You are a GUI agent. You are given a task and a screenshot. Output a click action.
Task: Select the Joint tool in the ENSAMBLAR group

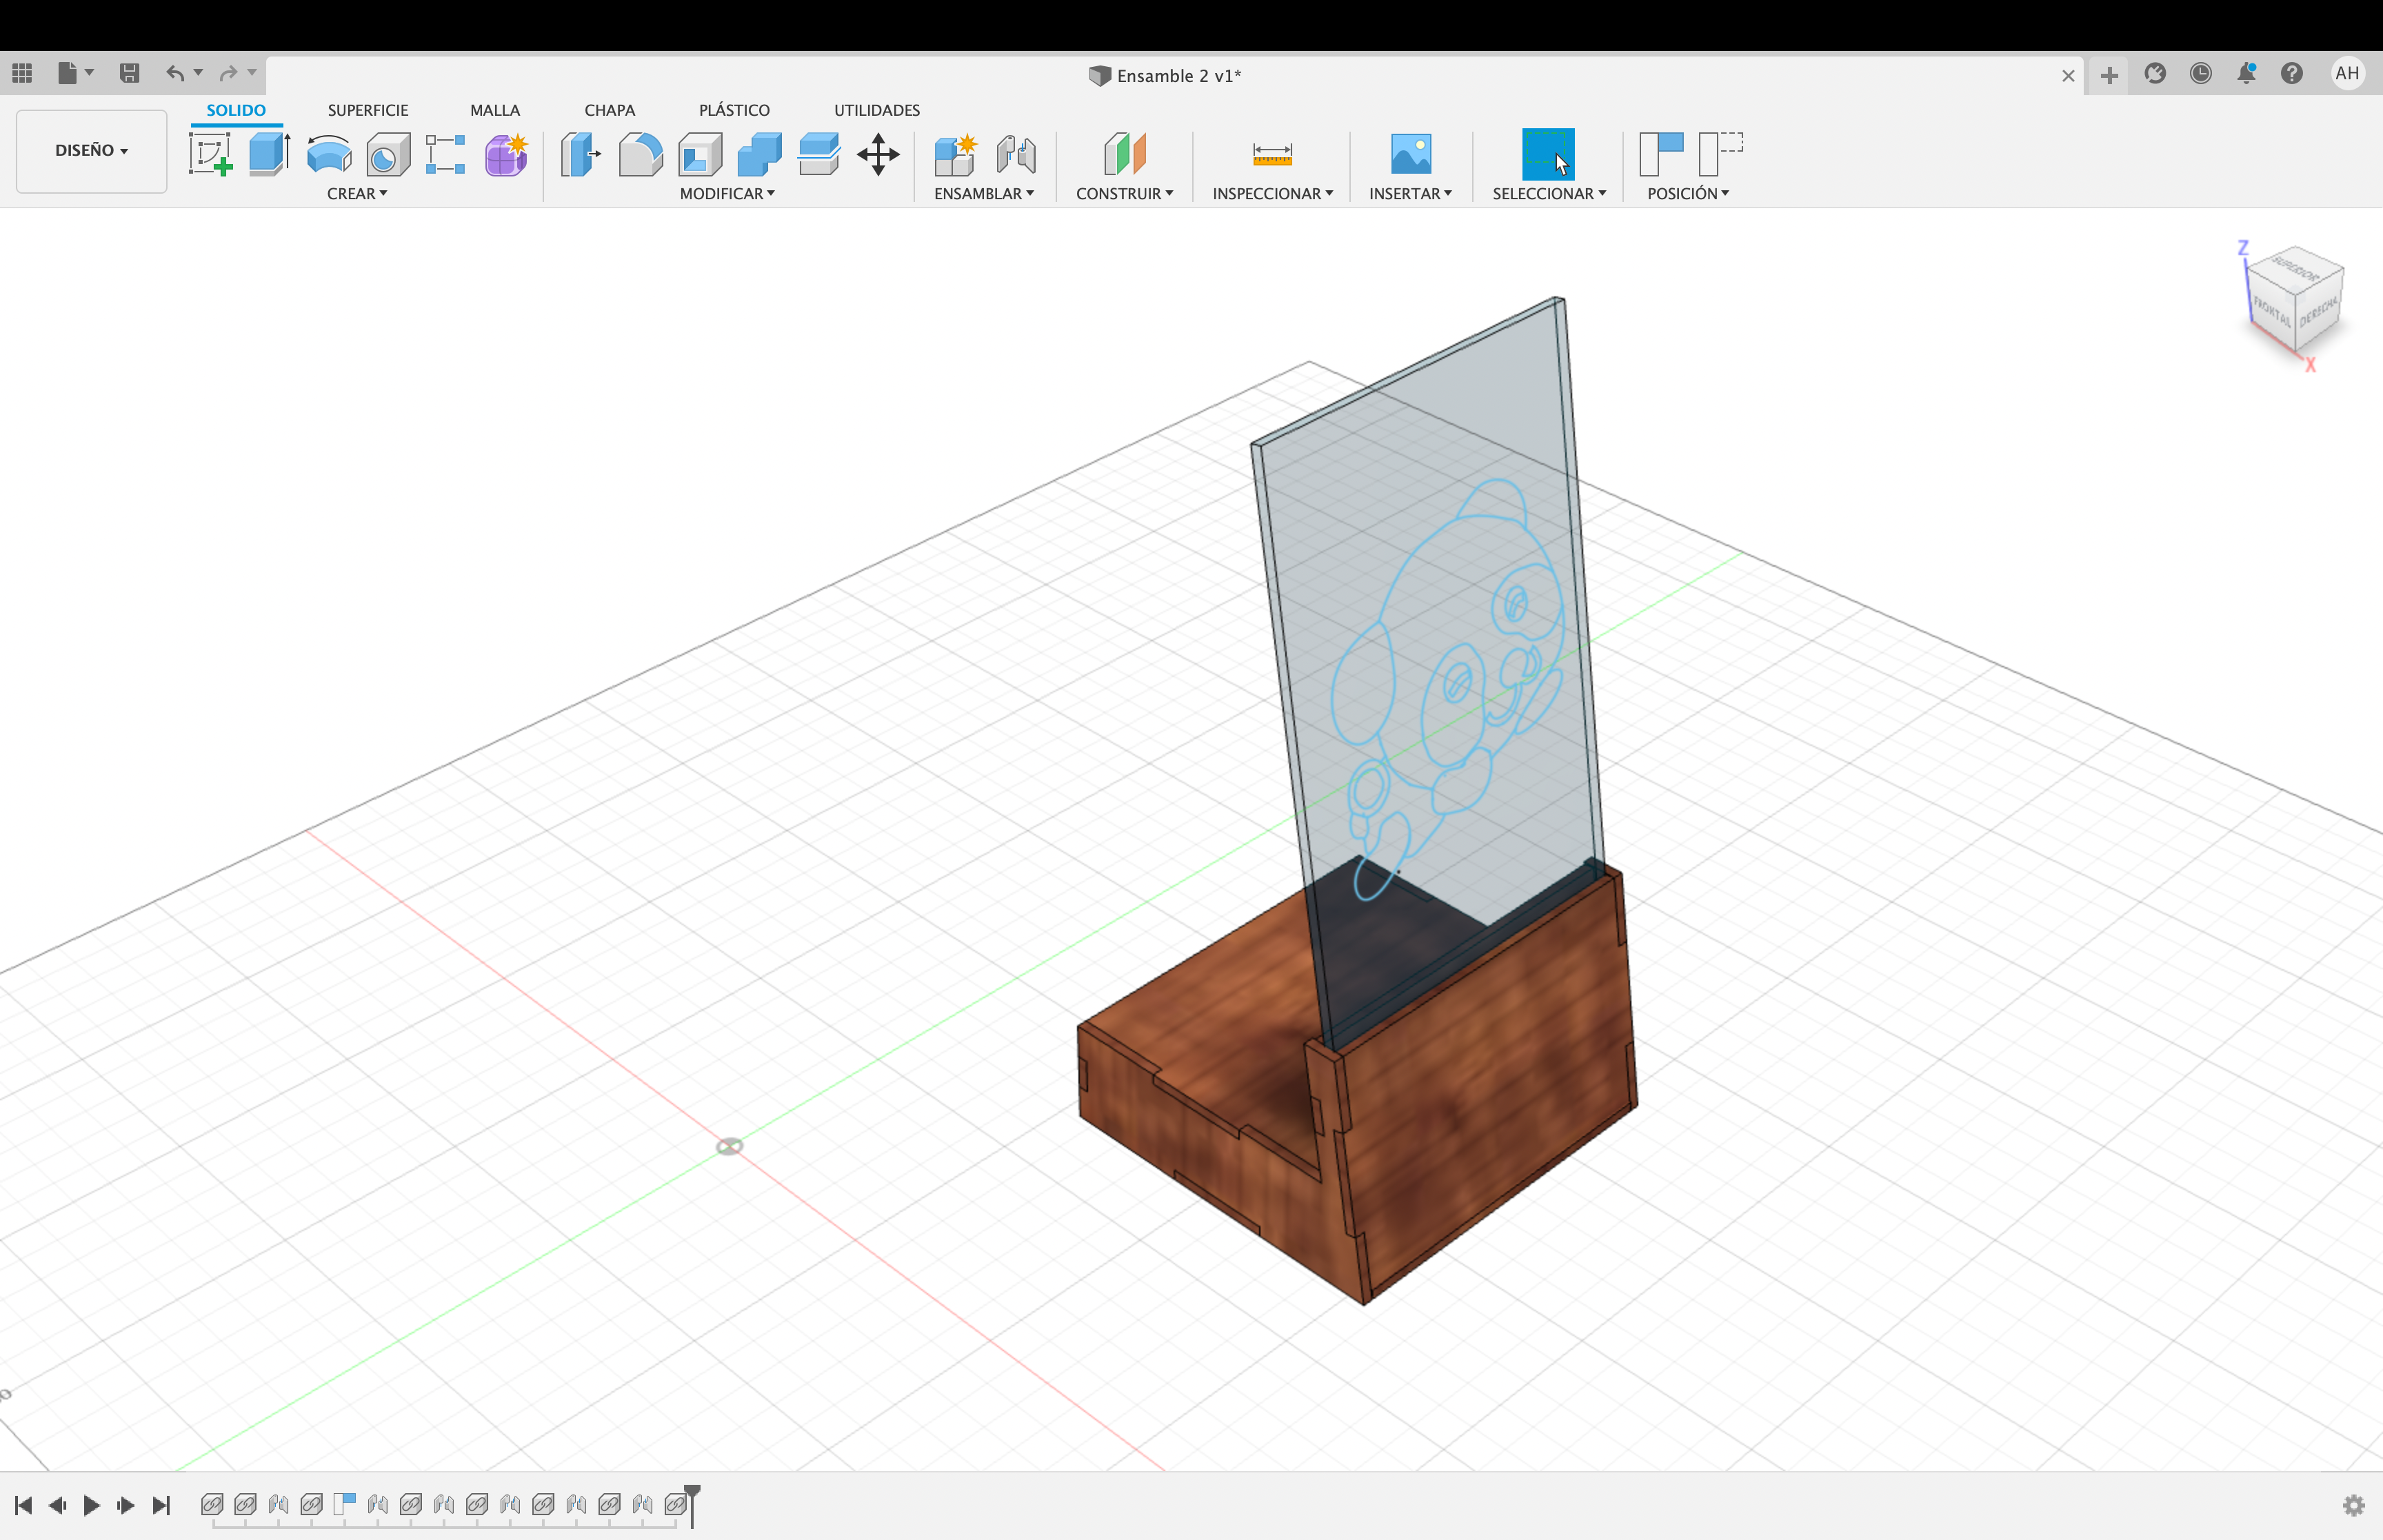pyautogui.click(x=1016, y=154)
